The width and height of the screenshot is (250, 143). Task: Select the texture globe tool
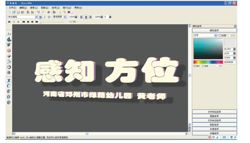point(9,67)
